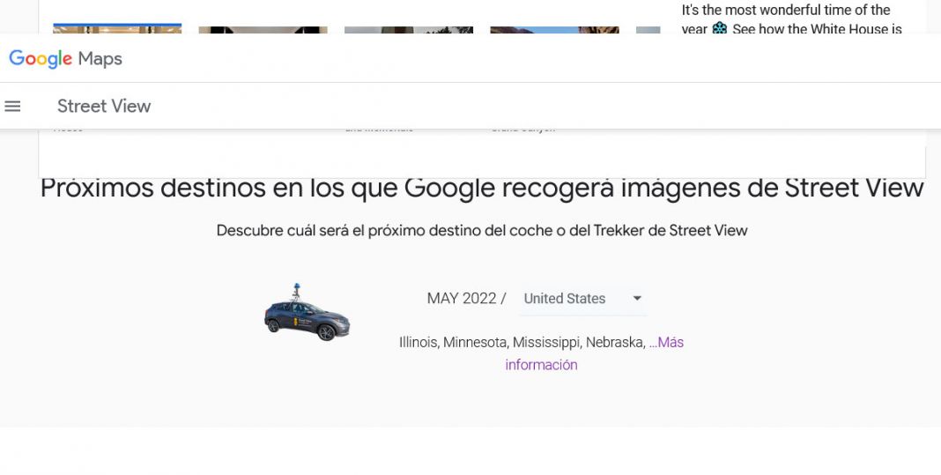The height and width of the screenshot is (475, 941).
Task: Click the Street View car image
Action: pos(307,314)
